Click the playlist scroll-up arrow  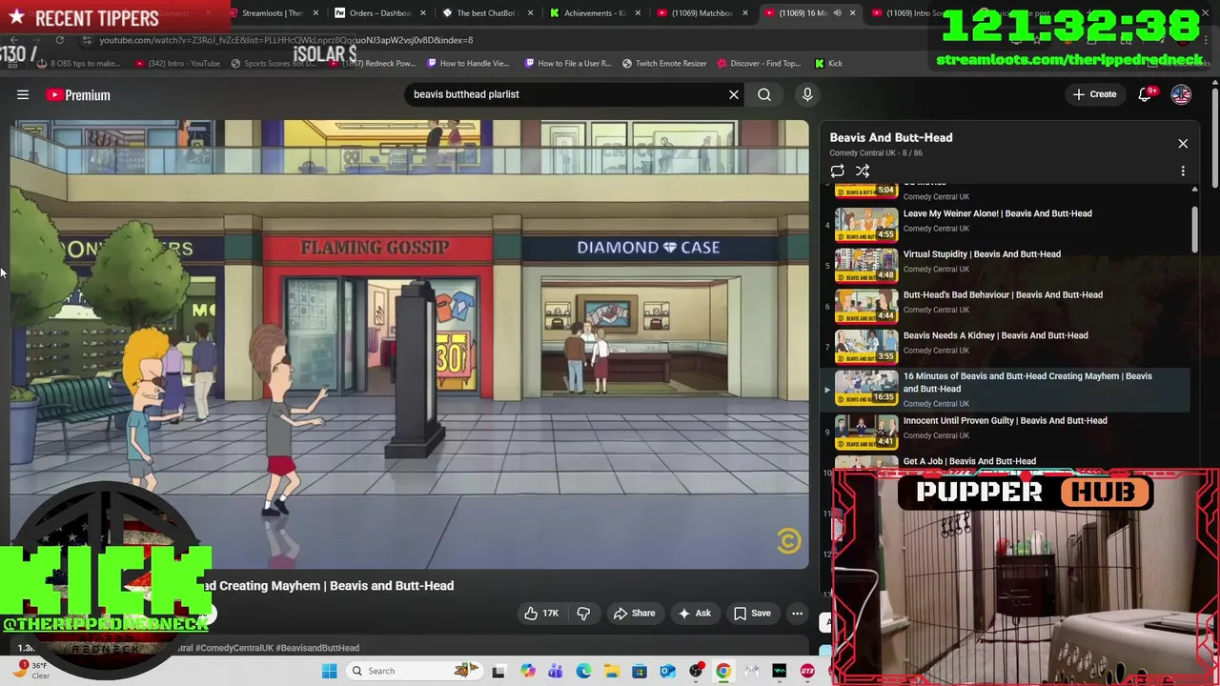(x=1194, y=190)
